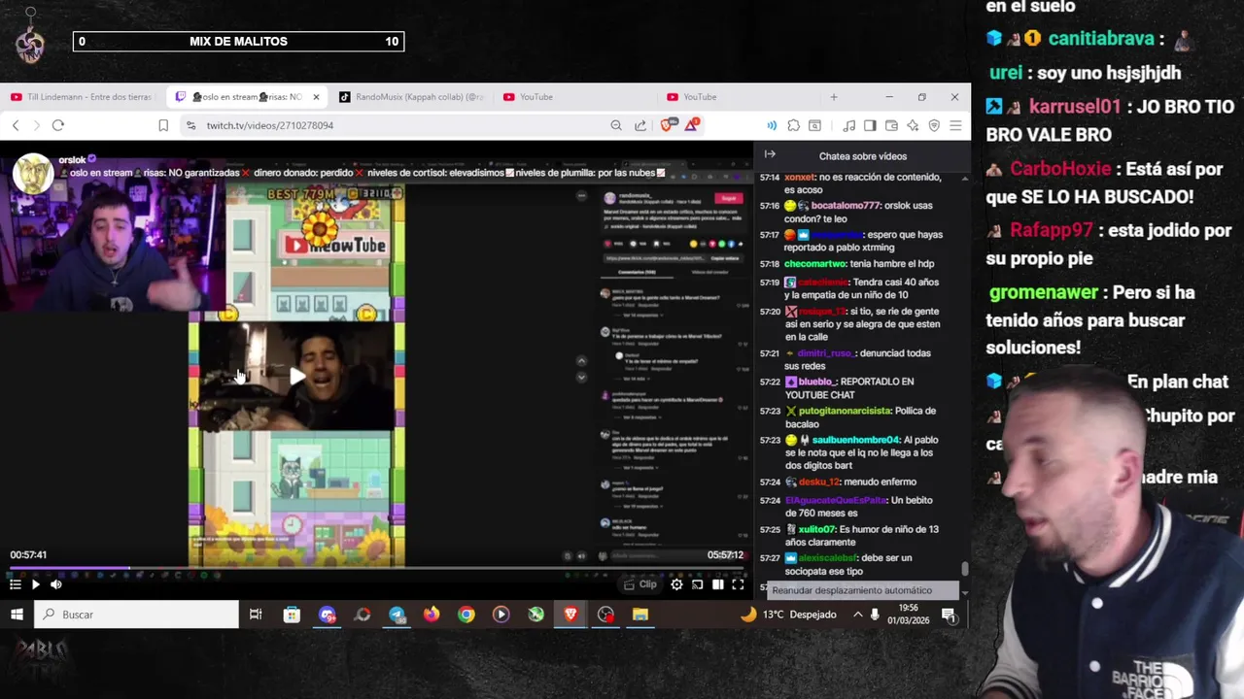Open File Explorer from the taskbar
The width and height of the screenshot is (1244, 699).
click(640, 615)
